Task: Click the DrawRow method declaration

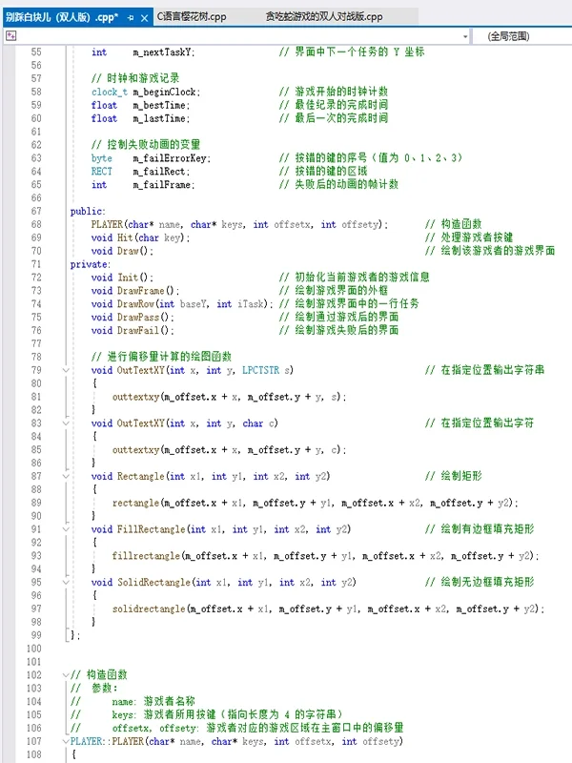Action: pyautogui.click(x=182, y=303)
